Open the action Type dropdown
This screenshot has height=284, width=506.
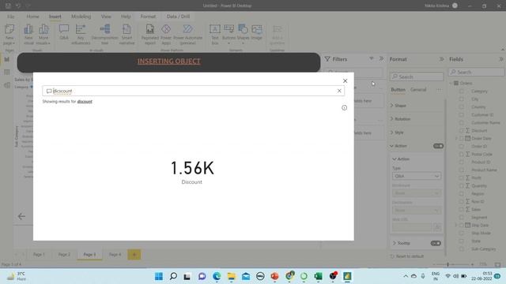click(417, 176)
